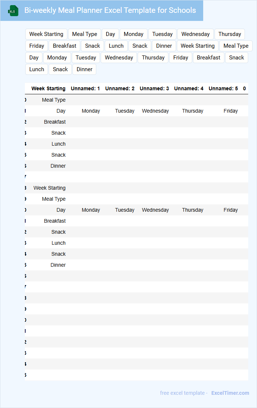Select the Monday cell in the upper Day row
Image resolution: width=257 pixels, height=408 pixels.
pos(91,111)
